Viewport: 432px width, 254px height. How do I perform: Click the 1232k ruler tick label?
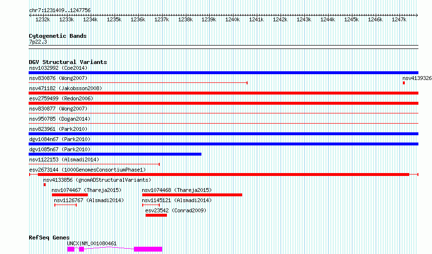(43, 19)
